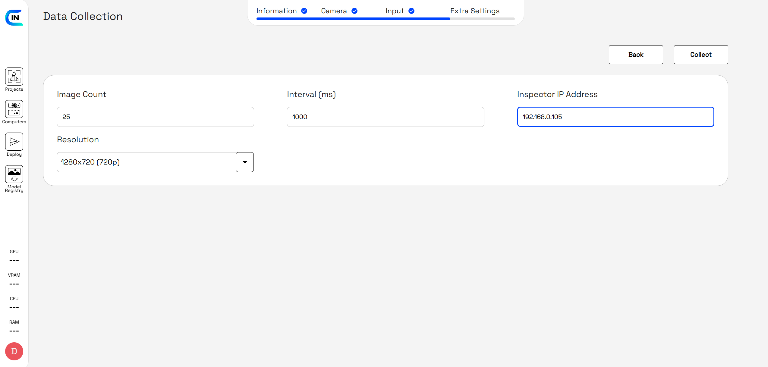
Task: Open the Model Registry
Action: pyautogui.click(x=14, y=174)
